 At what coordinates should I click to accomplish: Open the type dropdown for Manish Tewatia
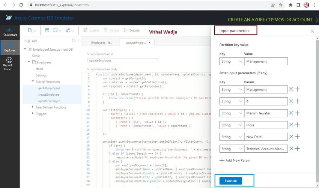(x=232, y=113)
